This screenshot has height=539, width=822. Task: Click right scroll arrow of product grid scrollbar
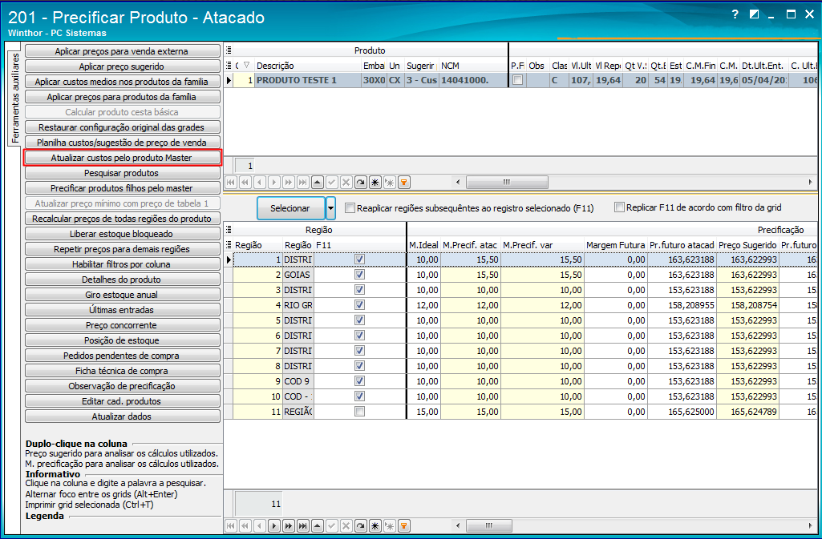[x=811, y=182]
